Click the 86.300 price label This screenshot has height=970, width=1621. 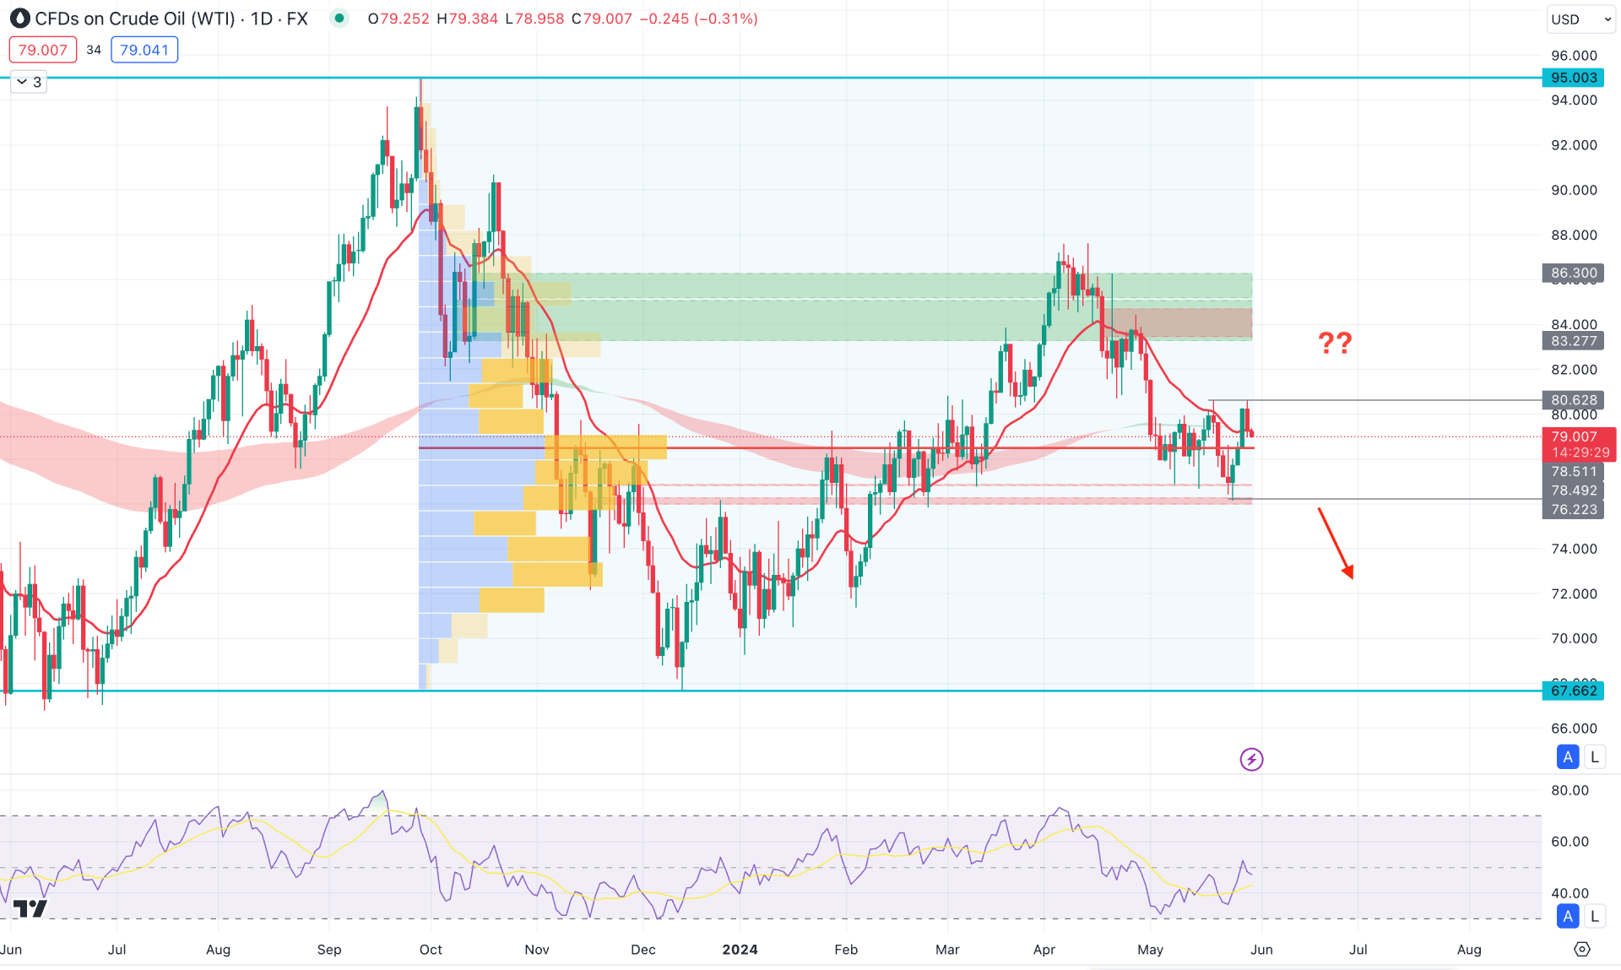click(1574, 273)
